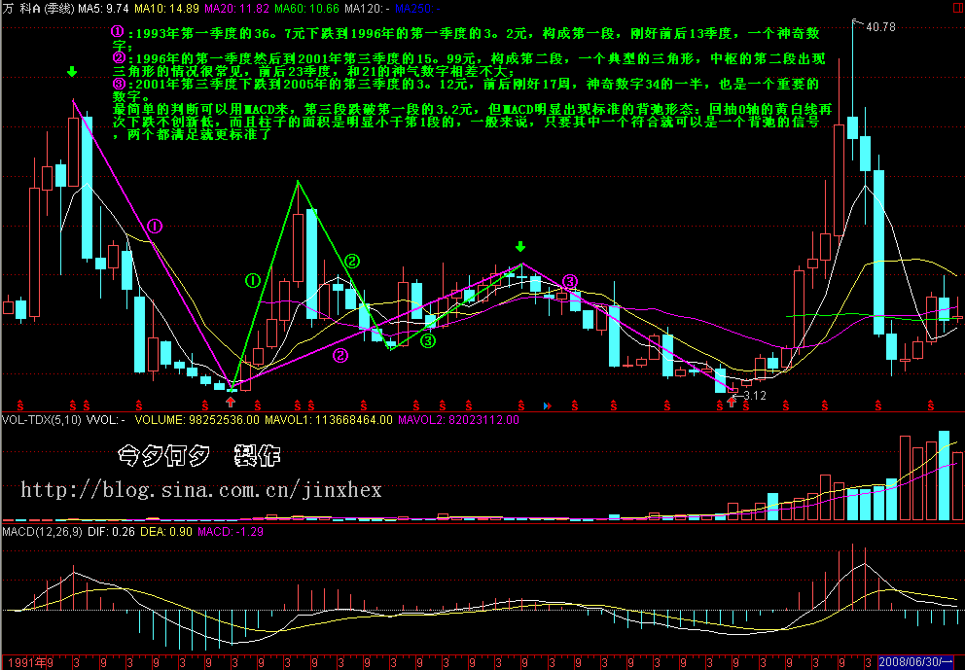Click the green down arrow above the first peak
This screenshot has width=965, height=670.
pyautogui.click(x=73, y=73)
